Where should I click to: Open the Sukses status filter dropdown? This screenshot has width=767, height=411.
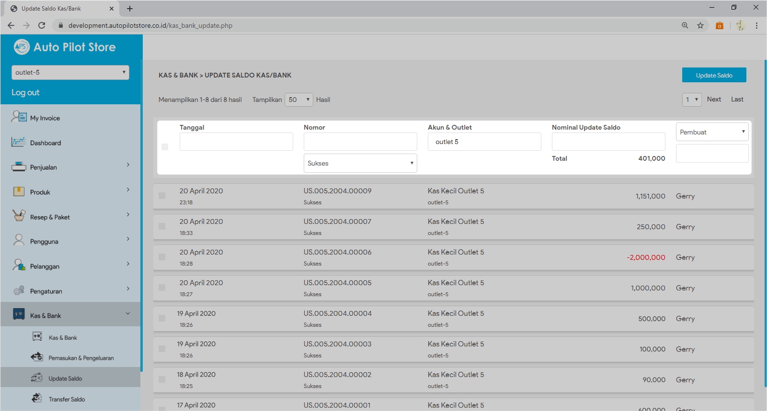pos(360,163)
